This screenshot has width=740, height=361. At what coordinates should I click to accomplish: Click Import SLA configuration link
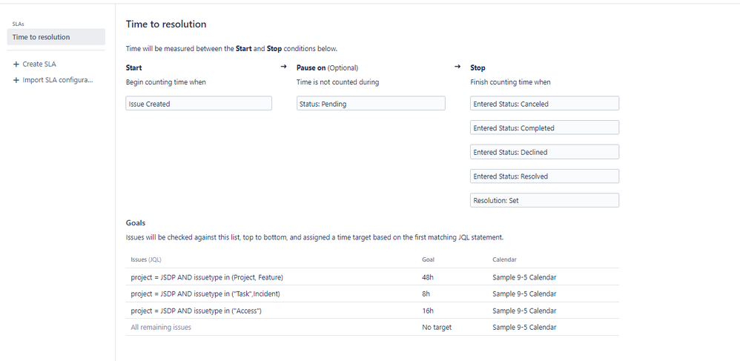tap(58, 80)
